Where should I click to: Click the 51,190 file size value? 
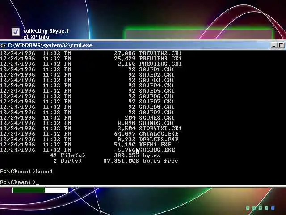[x=125, y=145]
